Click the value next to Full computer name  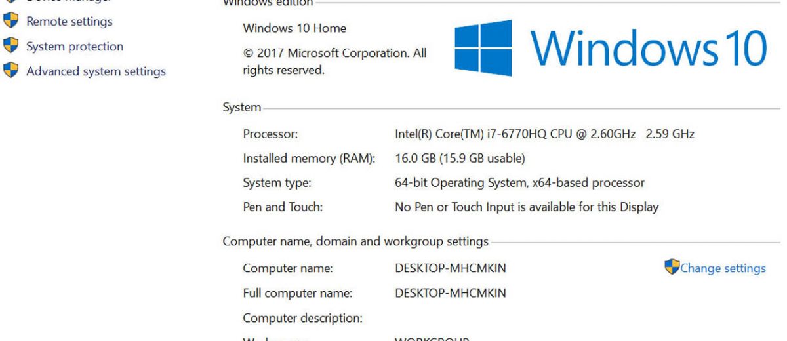(451, 293)
